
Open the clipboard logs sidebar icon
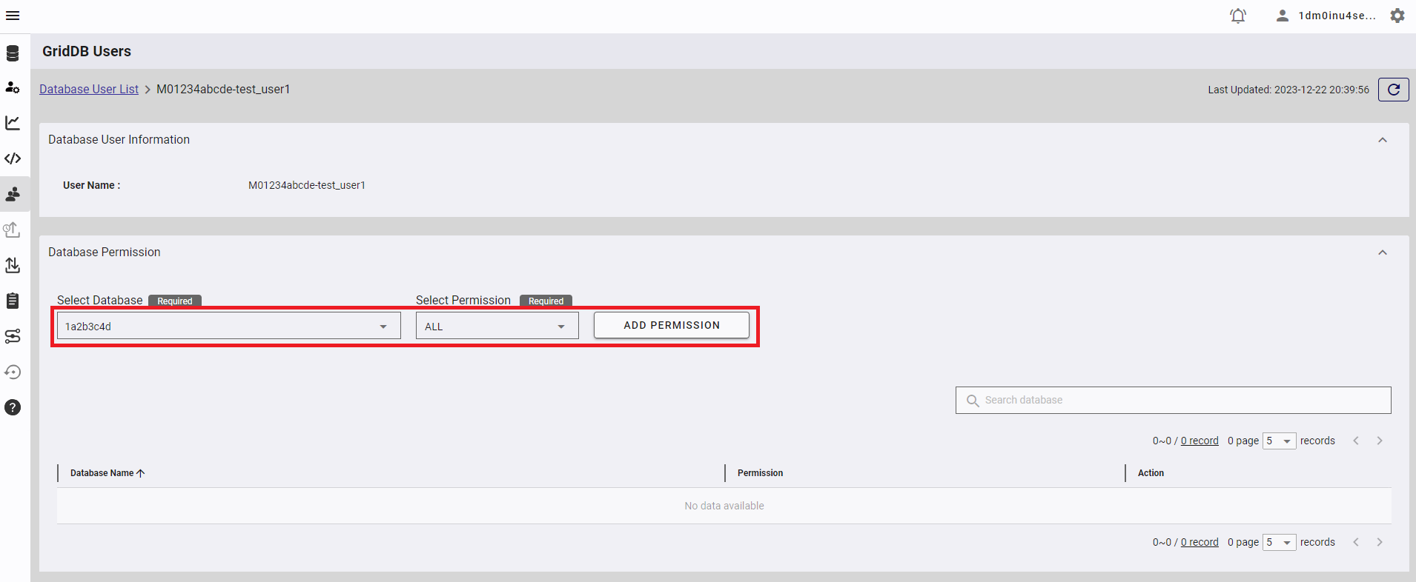13,301
